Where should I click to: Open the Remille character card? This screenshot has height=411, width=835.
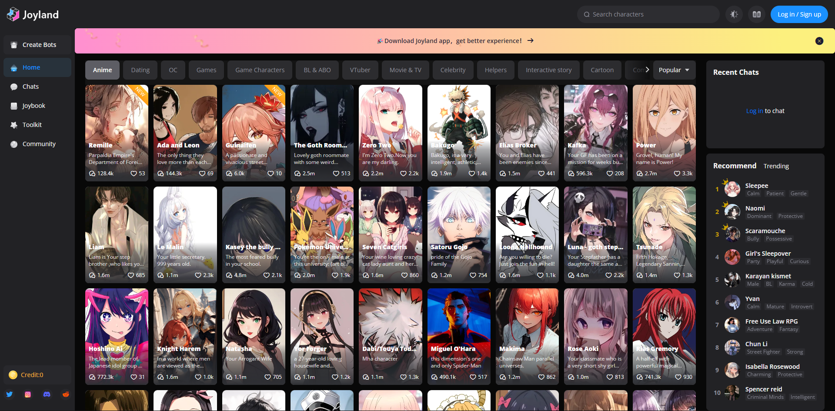(x=117, y=133)
